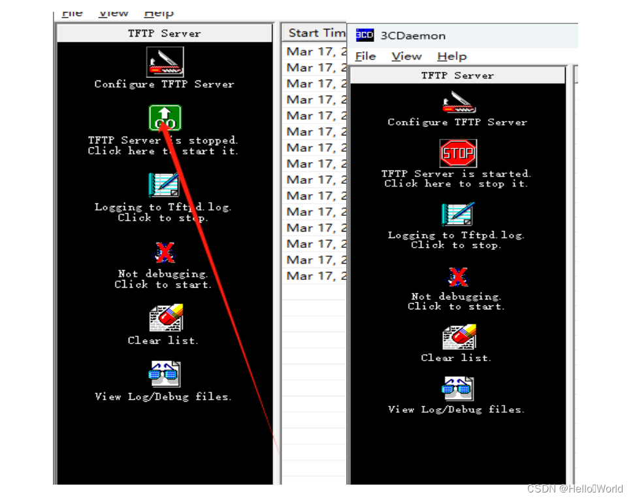Click Start Time column header
The width and height of the screenshot is (633, 499).
[x=314, y=33]
